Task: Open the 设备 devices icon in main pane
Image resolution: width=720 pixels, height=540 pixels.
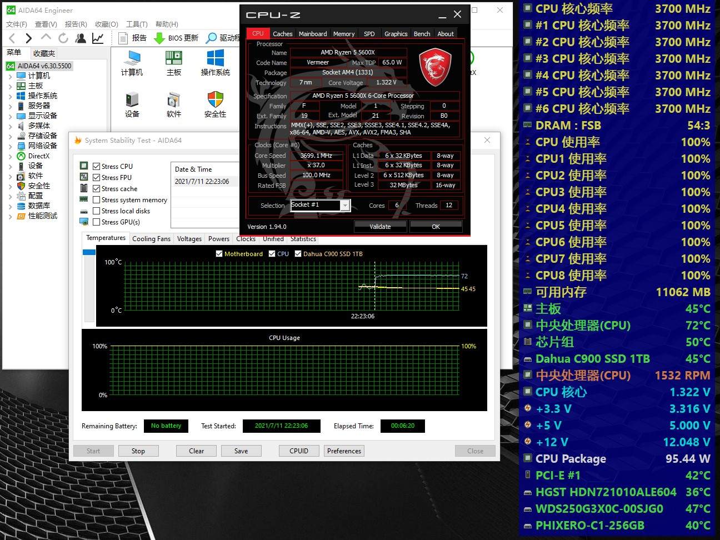Action: [132, 99]
